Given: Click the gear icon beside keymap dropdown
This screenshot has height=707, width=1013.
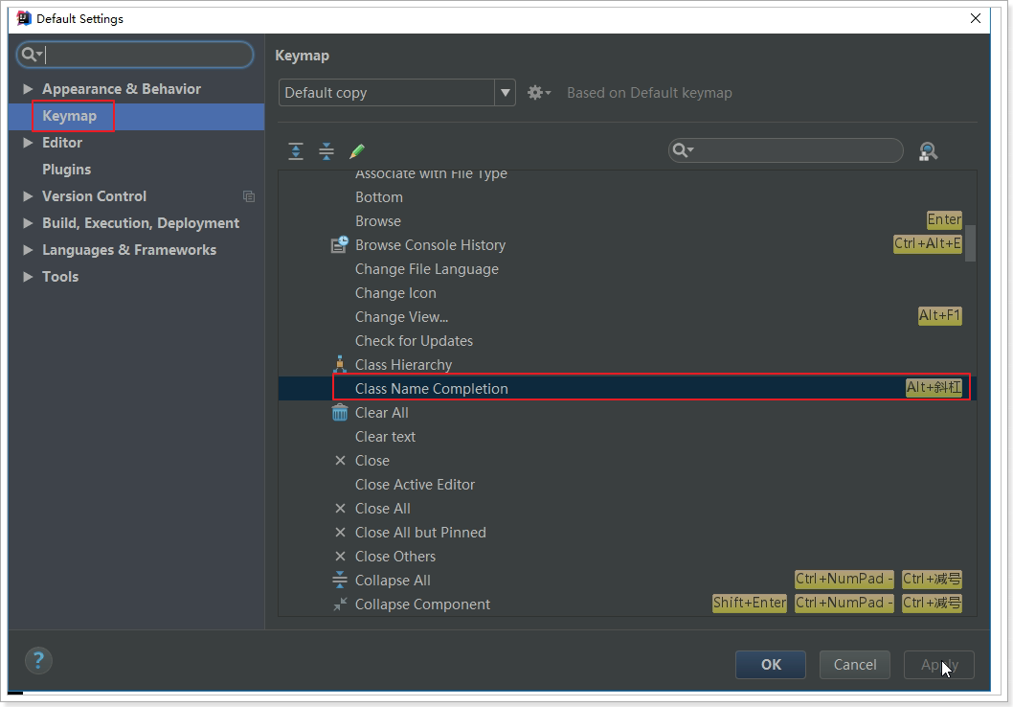Looking at the screenshot, I should [537, 93].
